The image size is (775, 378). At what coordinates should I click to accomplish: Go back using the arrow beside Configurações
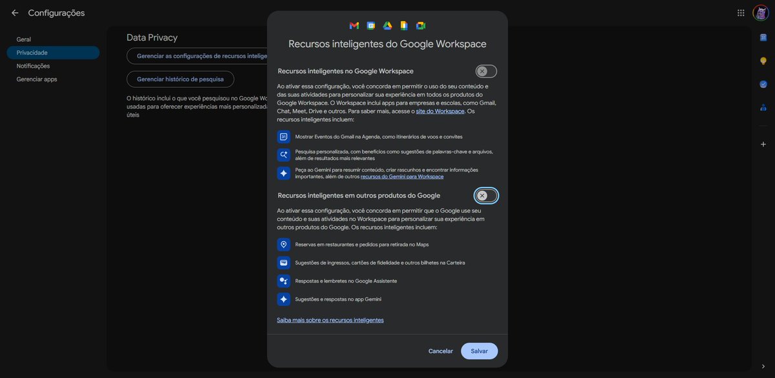tap(15, 13)
